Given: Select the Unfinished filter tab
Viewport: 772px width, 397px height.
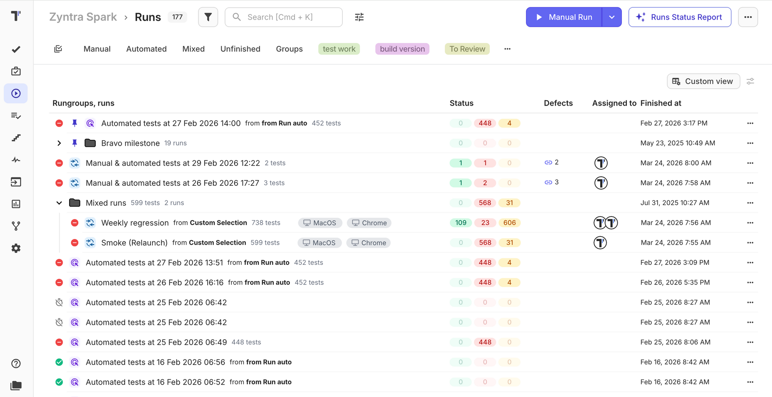Looking at the screenshot, I should click(x=240, y=49).
